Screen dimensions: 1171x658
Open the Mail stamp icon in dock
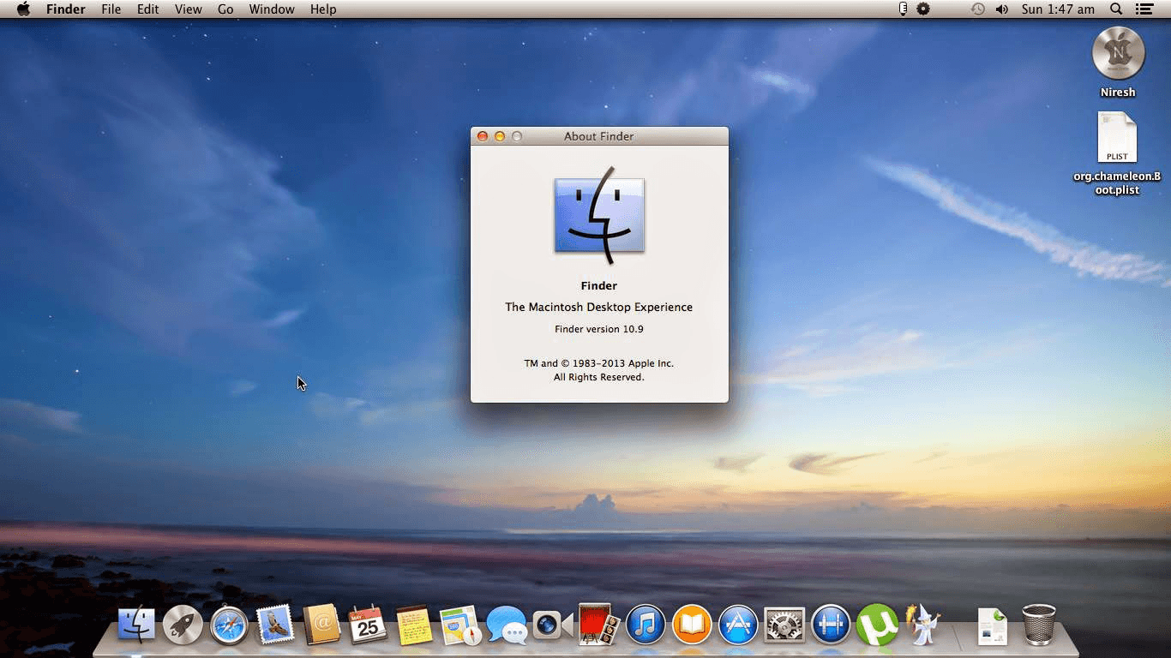point(275,625)
